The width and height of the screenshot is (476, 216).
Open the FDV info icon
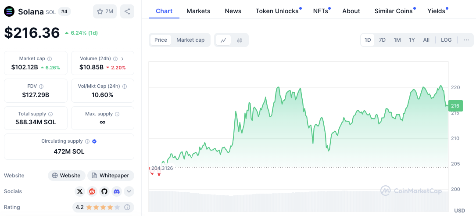(x=41, y=86)
